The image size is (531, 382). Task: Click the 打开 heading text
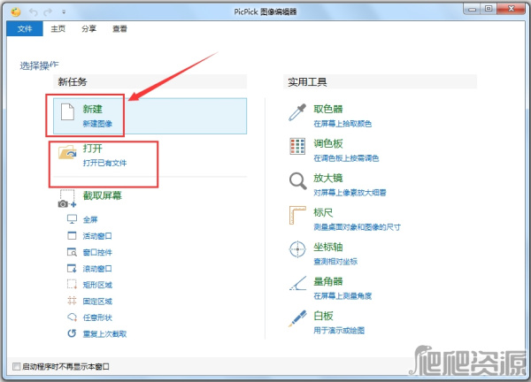[92, 149]
